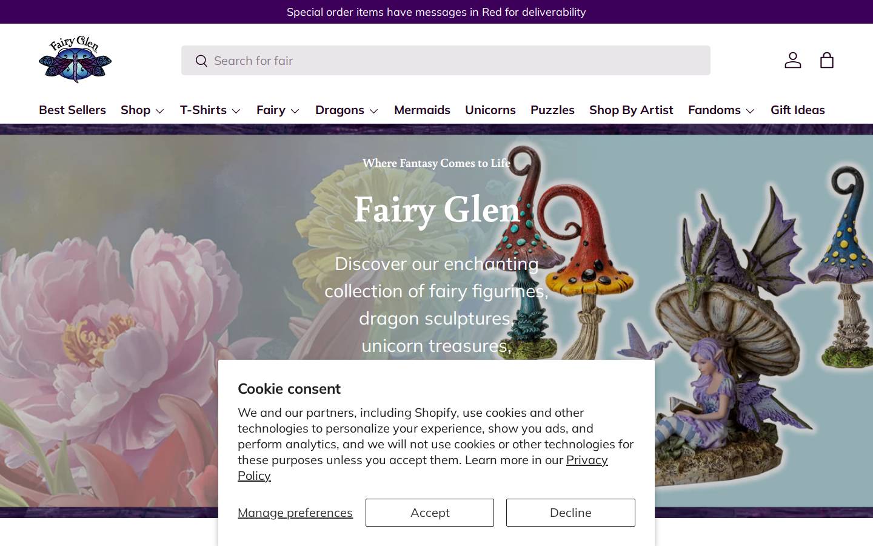Viewport: 873px width, 546px height.
Task: Accept cookies in consent dialog
Action: (430, 513)
